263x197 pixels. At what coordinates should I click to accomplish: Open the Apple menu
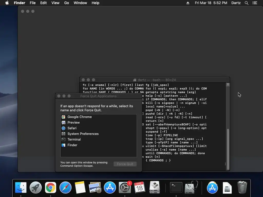[7, 3]
